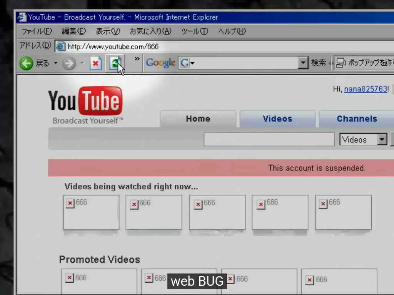Click the green Back arrow button
Screen dimensions: 394x295
(x=27, y=63)
